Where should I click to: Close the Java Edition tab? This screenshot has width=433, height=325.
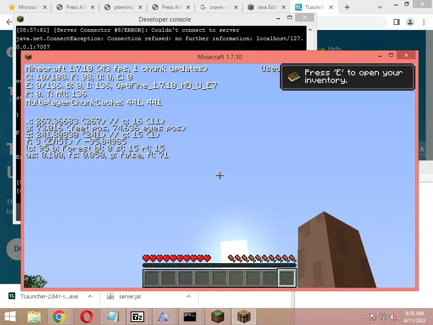click(284, 7)
